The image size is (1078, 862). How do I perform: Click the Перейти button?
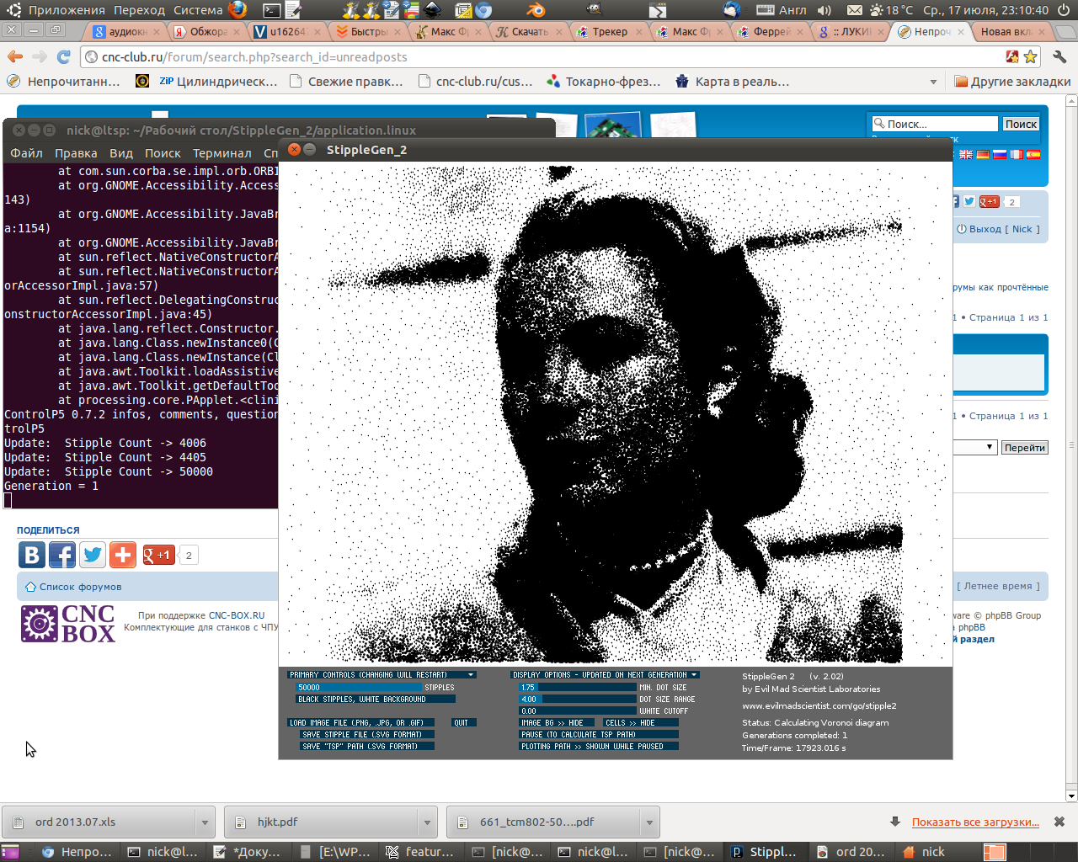pyautogui.click(x=1025, y=447)
